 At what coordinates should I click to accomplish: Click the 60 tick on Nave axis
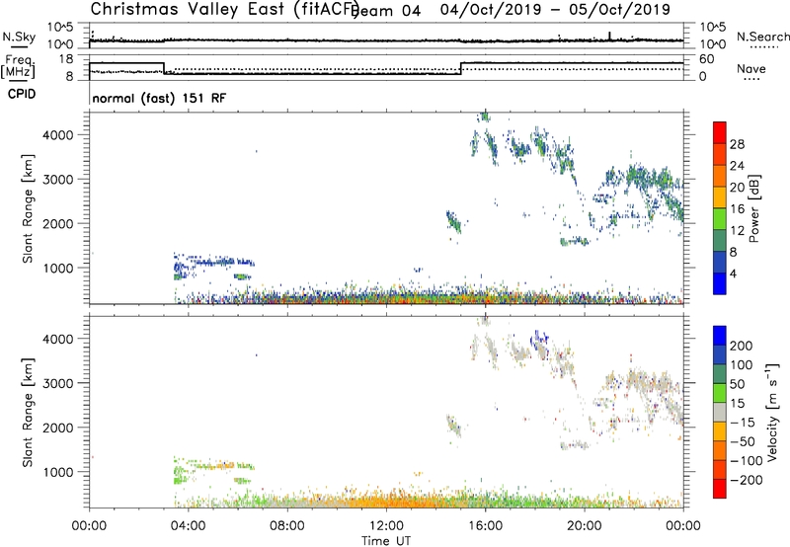click(706, 59)
